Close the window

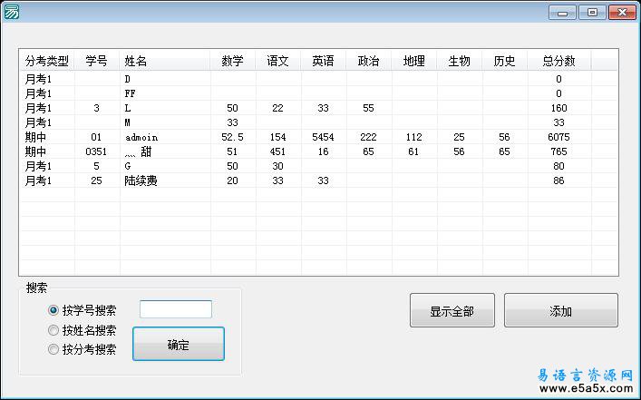pos(622,13)
